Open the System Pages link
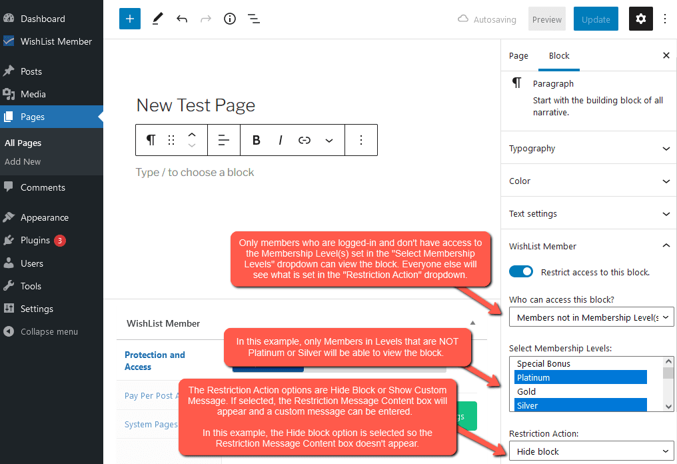Screen dimensions: 677x464 click(x=151, y=424)
